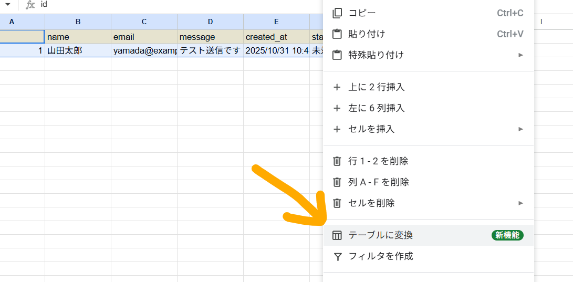Click the fx formula icon

coord(30,5)
